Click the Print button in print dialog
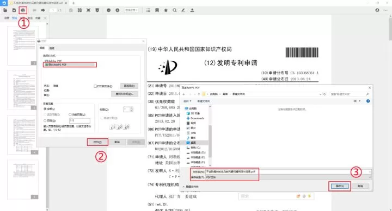 (97, 142)
